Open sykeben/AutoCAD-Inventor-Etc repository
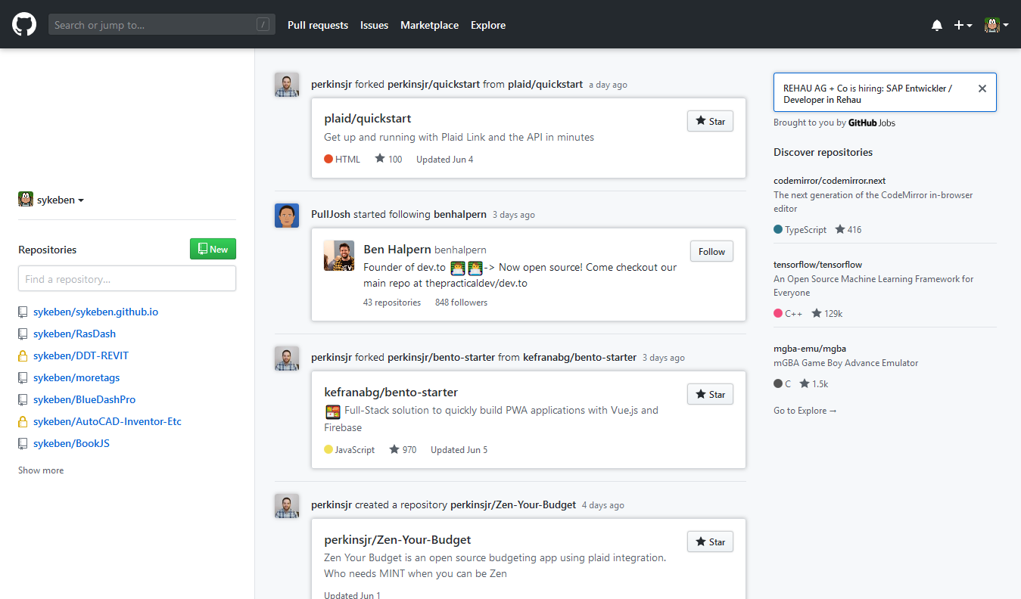Image resolution: width=1021 pixels, height=599 pixels. [107, 421]
